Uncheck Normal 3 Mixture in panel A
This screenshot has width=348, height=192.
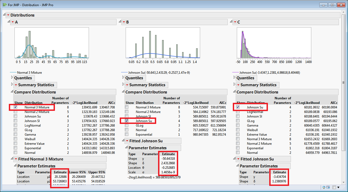pyautogui.click(x=16, y=107)
